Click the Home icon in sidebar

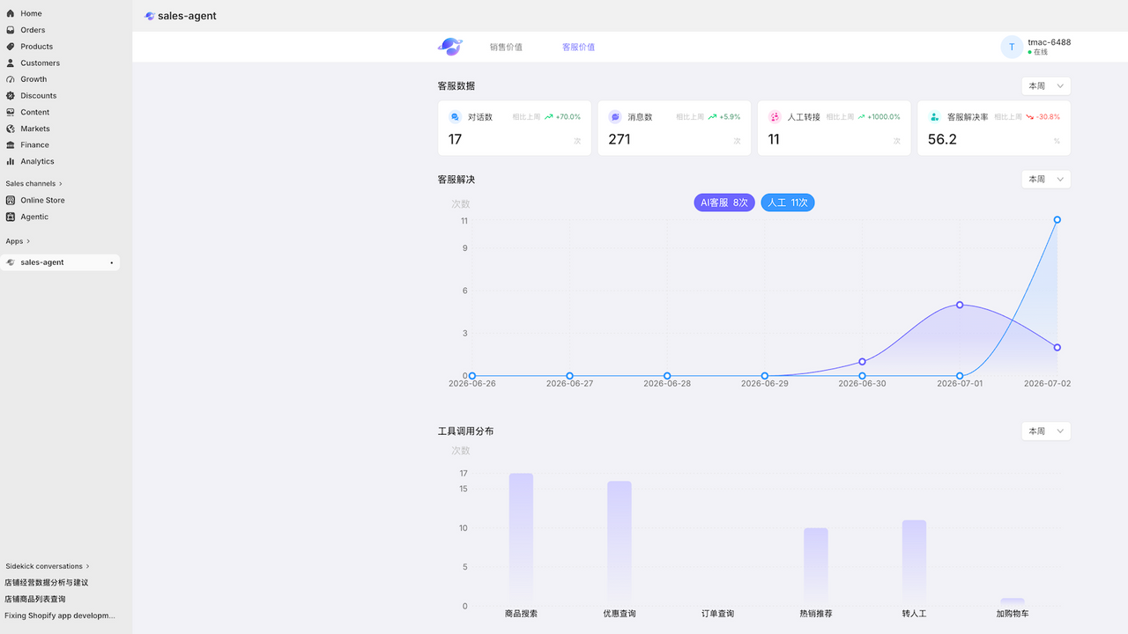11,13
